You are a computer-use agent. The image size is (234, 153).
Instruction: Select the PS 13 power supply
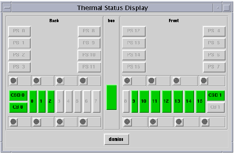coord(134,43)
